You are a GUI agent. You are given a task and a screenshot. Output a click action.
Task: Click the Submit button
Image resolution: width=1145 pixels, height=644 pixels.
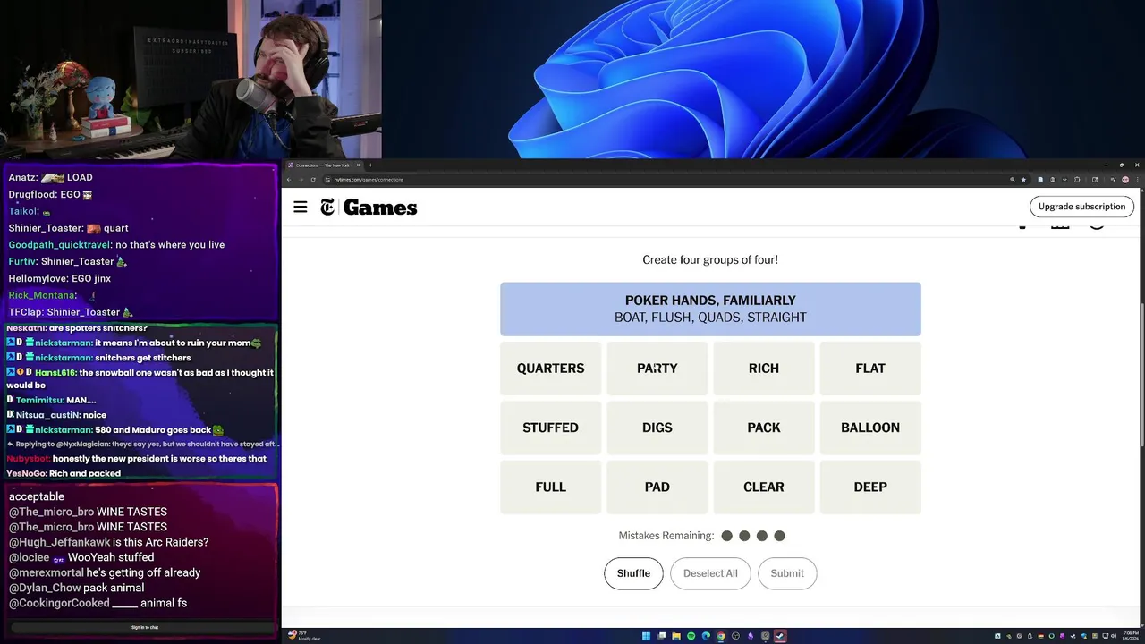coord(787,573)
